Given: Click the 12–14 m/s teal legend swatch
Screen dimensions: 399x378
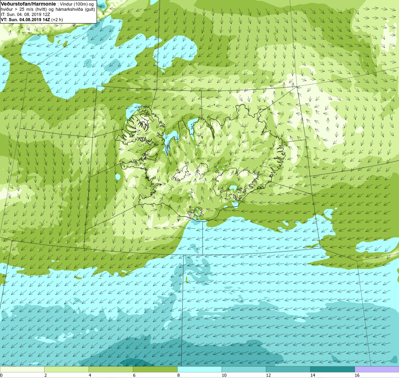Looking at the screenshot, I should tap(288, 369).
